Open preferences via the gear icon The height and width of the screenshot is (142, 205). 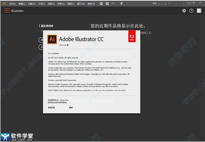[184, 11]
